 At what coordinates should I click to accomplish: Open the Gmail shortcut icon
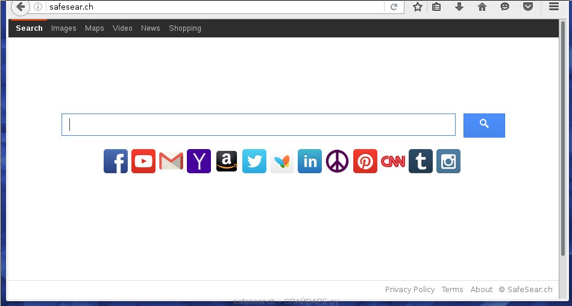click(x=171, y=161)
